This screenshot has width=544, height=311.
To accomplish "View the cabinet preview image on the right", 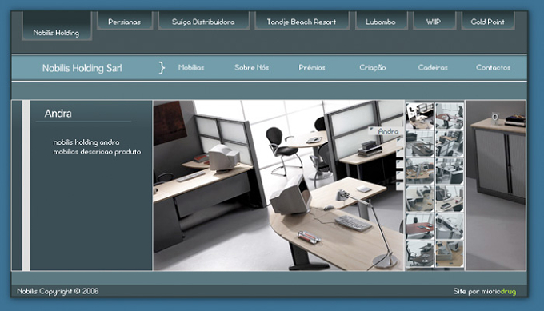I will pos(496,185).
